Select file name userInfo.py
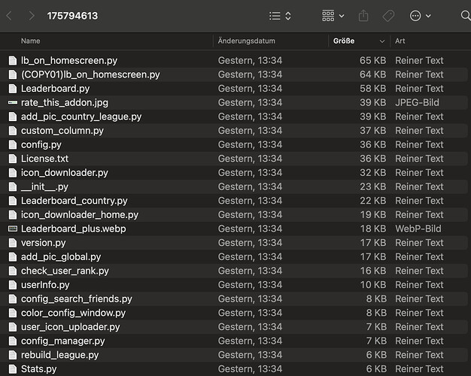Screen dimensions: 471x376 [45, 285]
